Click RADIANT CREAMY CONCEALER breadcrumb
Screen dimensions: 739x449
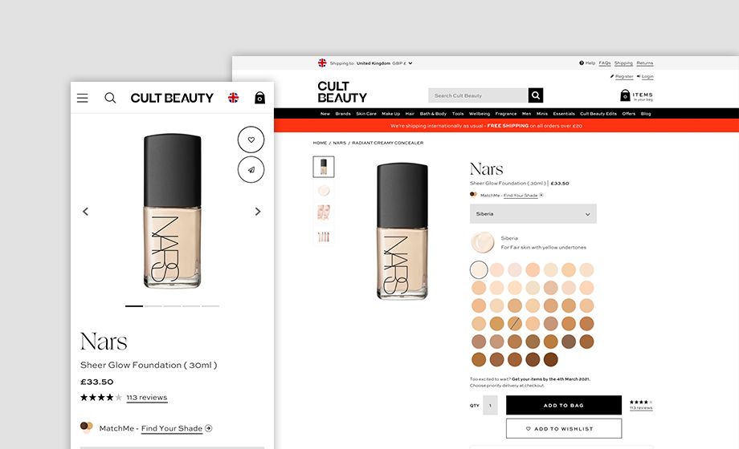pyautogui.click(x=387, y=143)
